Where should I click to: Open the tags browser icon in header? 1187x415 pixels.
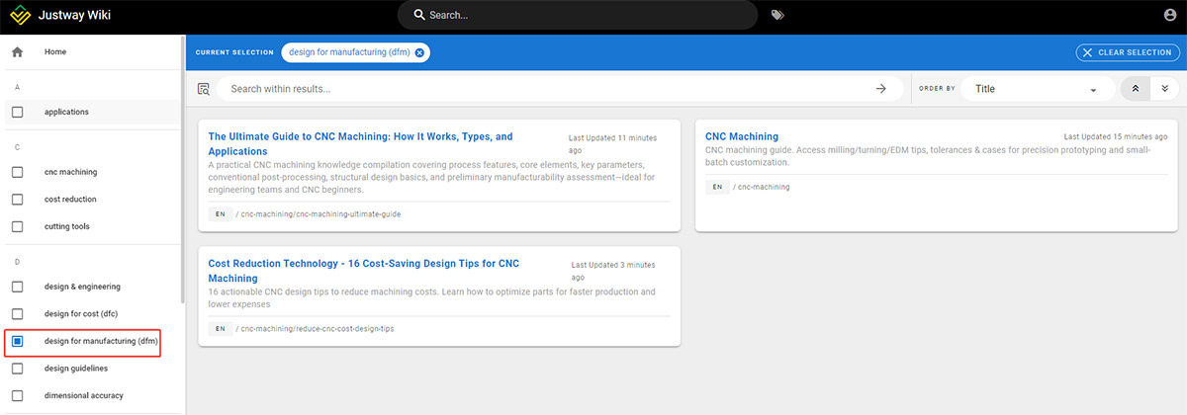pyautogui.click(x=777, y=15)
